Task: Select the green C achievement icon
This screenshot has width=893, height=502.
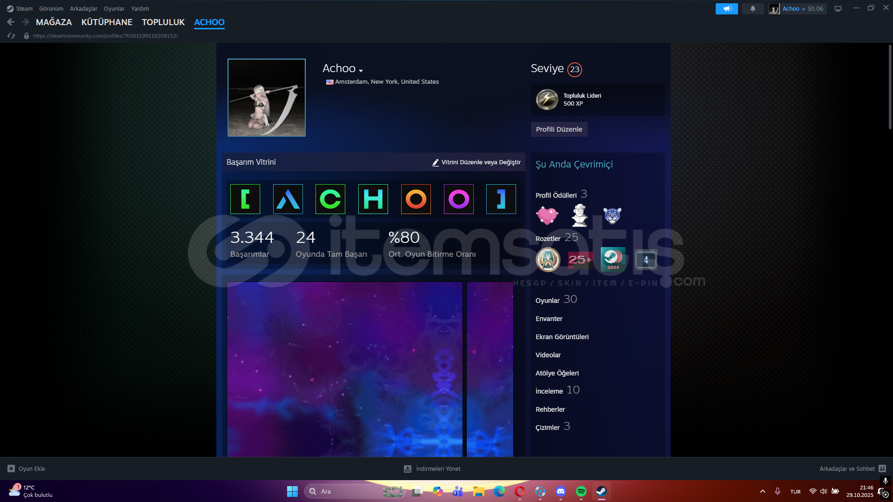Action: (x=330, y=199)
